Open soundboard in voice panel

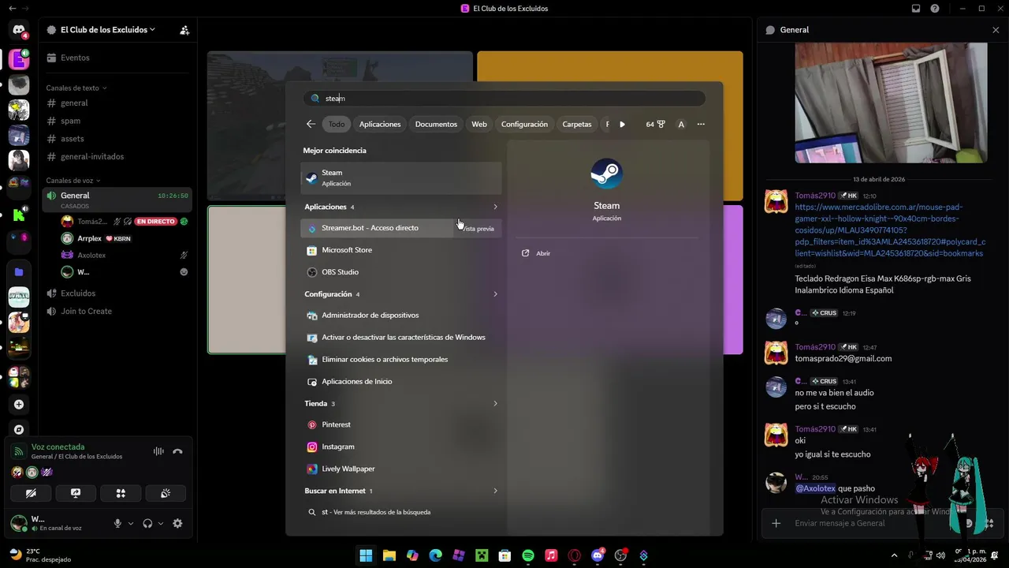[x=166, y=493]
